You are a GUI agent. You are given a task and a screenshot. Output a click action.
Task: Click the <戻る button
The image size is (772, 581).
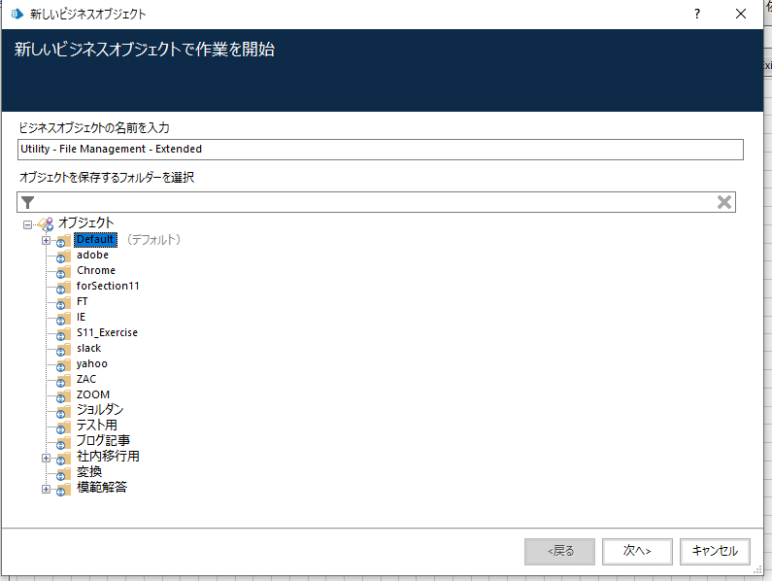(559, 551)
